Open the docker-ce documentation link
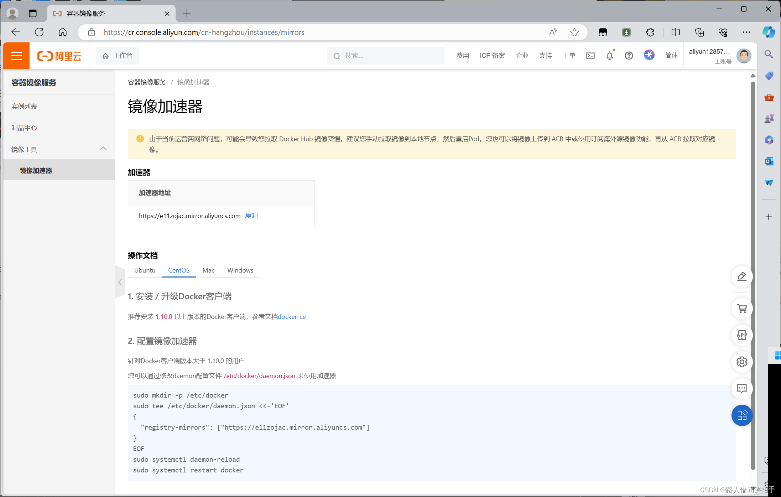This screenshot has height=497, width=781. (292, 316)
